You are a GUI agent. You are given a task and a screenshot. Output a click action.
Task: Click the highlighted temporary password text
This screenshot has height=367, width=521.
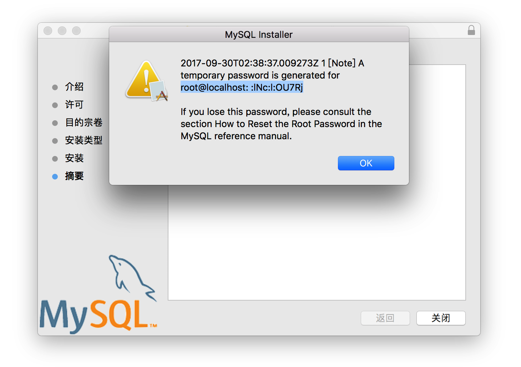(x=242, y=87)
